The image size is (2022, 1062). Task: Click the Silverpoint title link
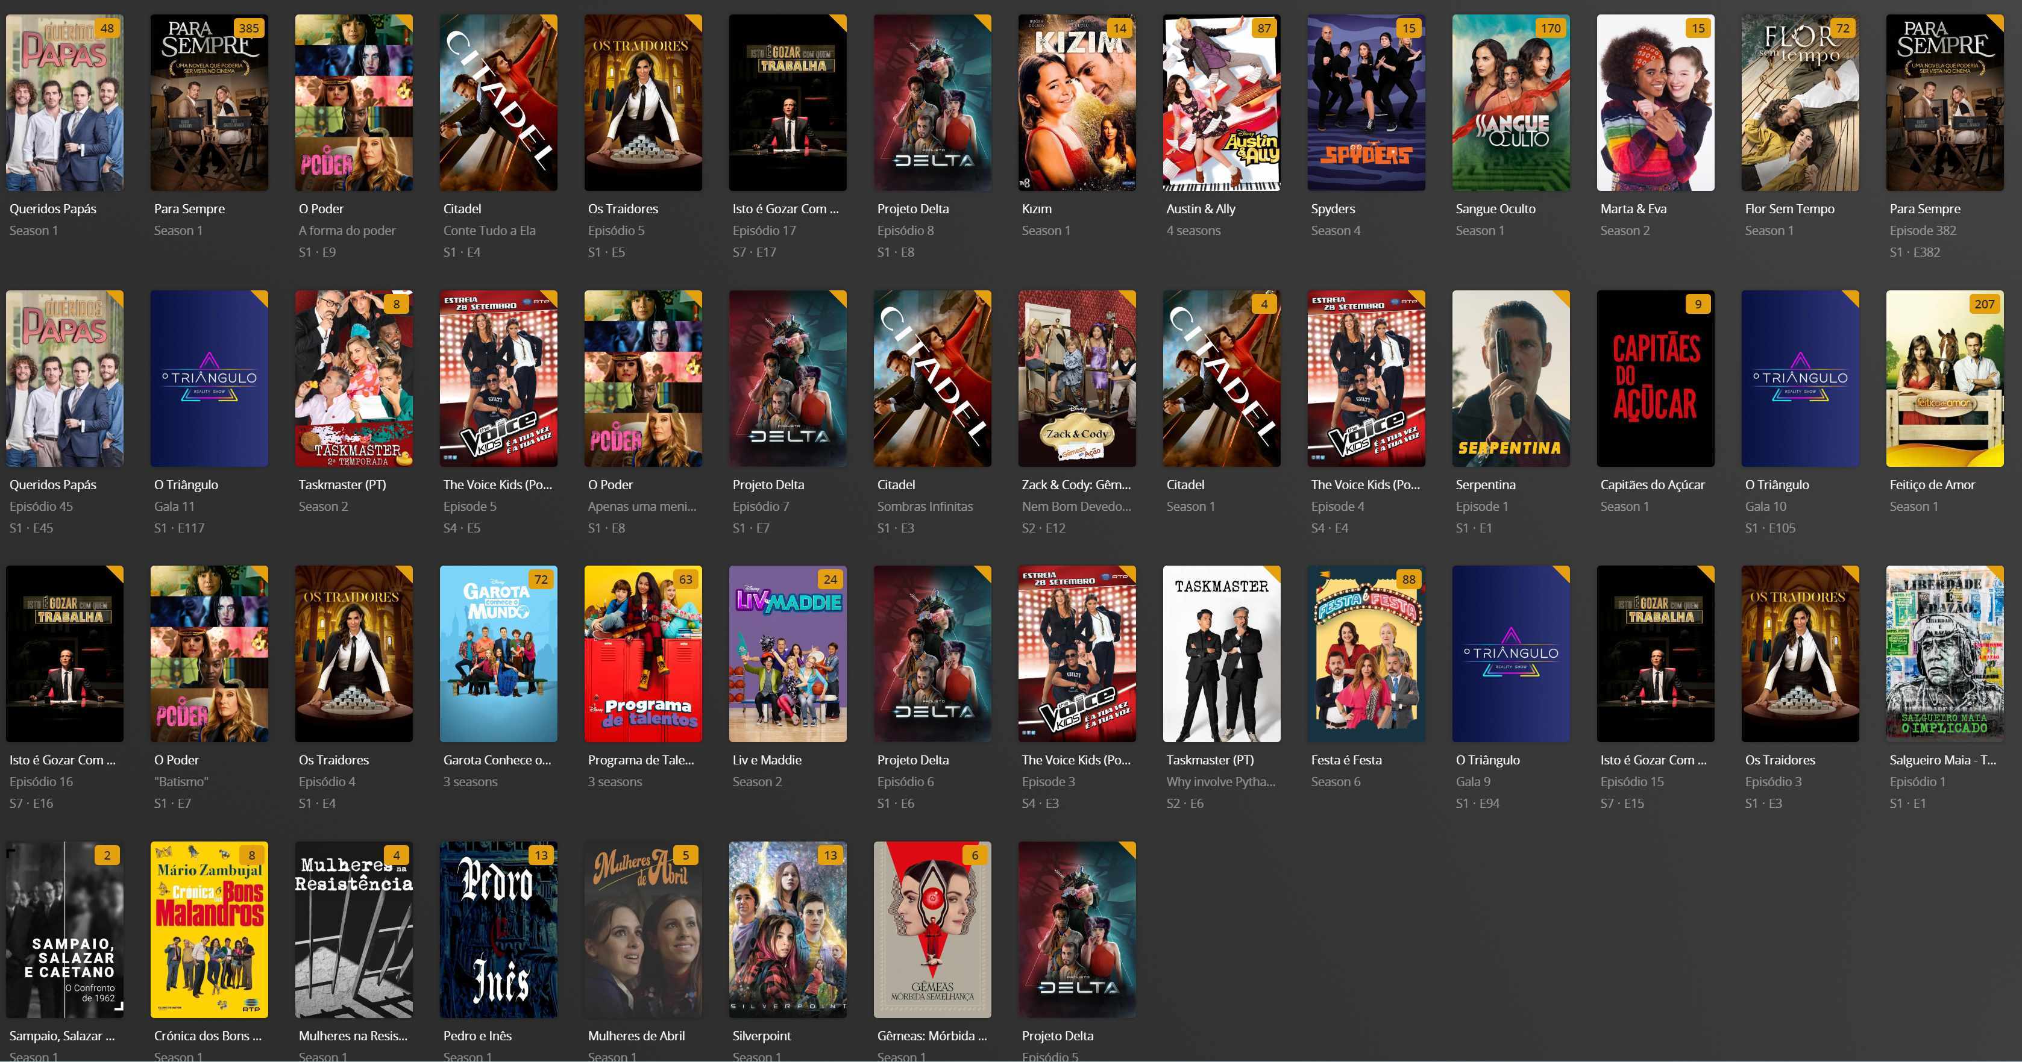tap(761, 1036)
